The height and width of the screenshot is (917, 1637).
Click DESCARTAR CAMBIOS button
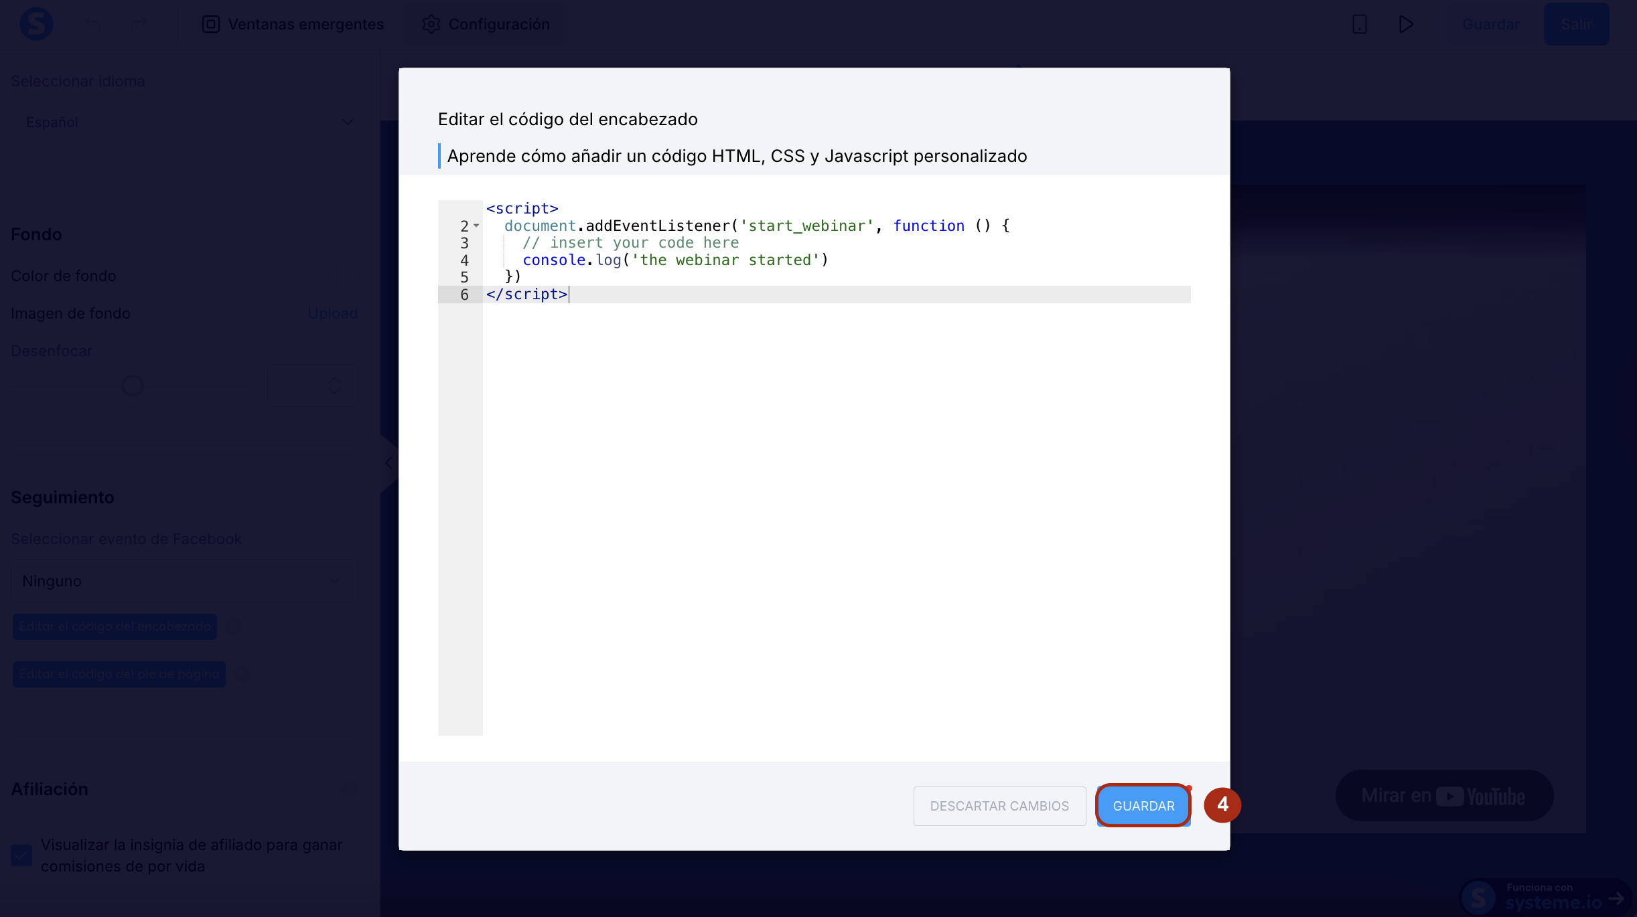click(x=999, y=806)
